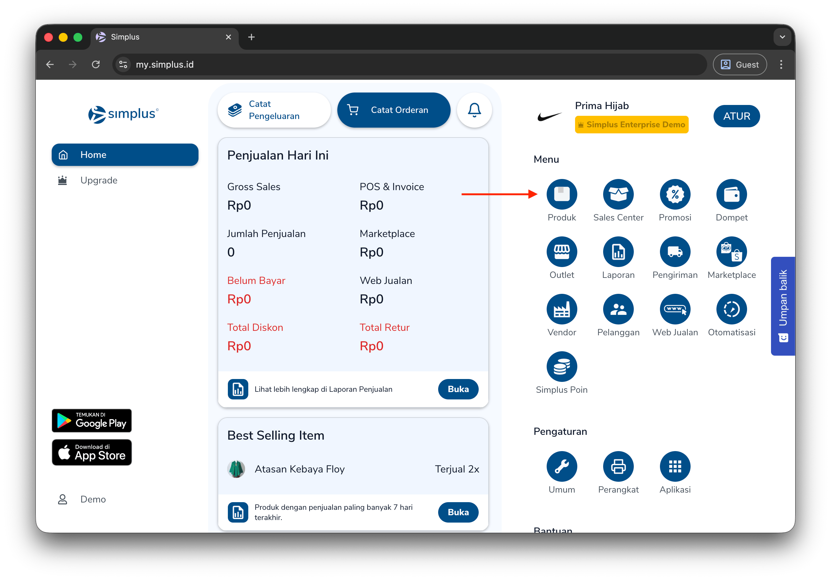Viewport: 831px width, 580px height.
Task: Open the Vendor factory icon
Action: coord(562,309)
